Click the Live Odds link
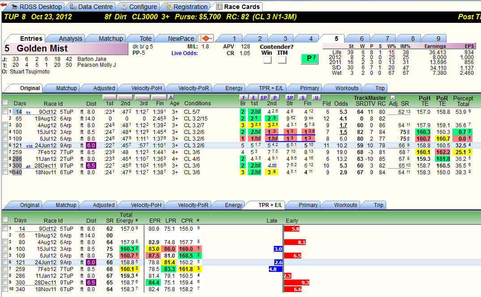481x297 pixels. 184,53
